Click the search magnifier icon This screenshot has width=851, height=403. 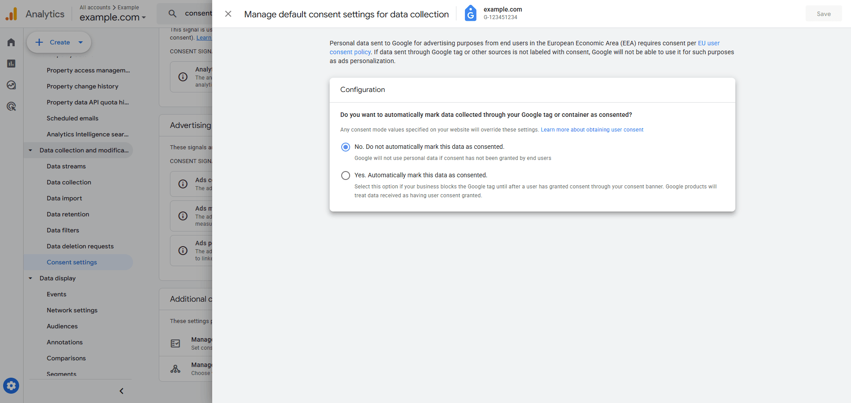pyautogui.click(x=172, y=13)
